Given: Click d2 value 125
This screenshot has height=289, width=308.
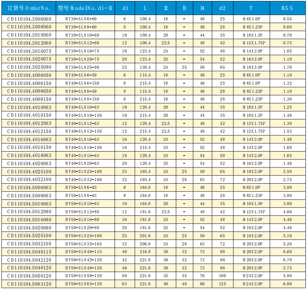Looking at the screenshot, I should click(222, 284).
